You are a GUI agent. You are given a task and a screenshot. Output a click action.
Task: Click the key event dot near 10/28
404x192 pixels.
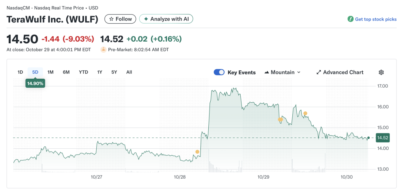[197, 151]
